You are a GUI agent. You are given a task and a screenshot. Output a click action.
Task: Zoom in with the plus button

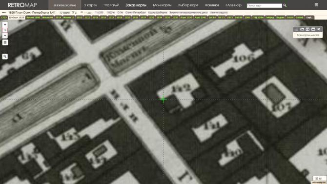5,24
